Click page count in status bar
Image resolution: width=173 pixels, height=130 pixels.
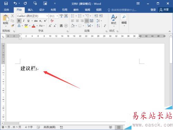click(x=11, y=127)
